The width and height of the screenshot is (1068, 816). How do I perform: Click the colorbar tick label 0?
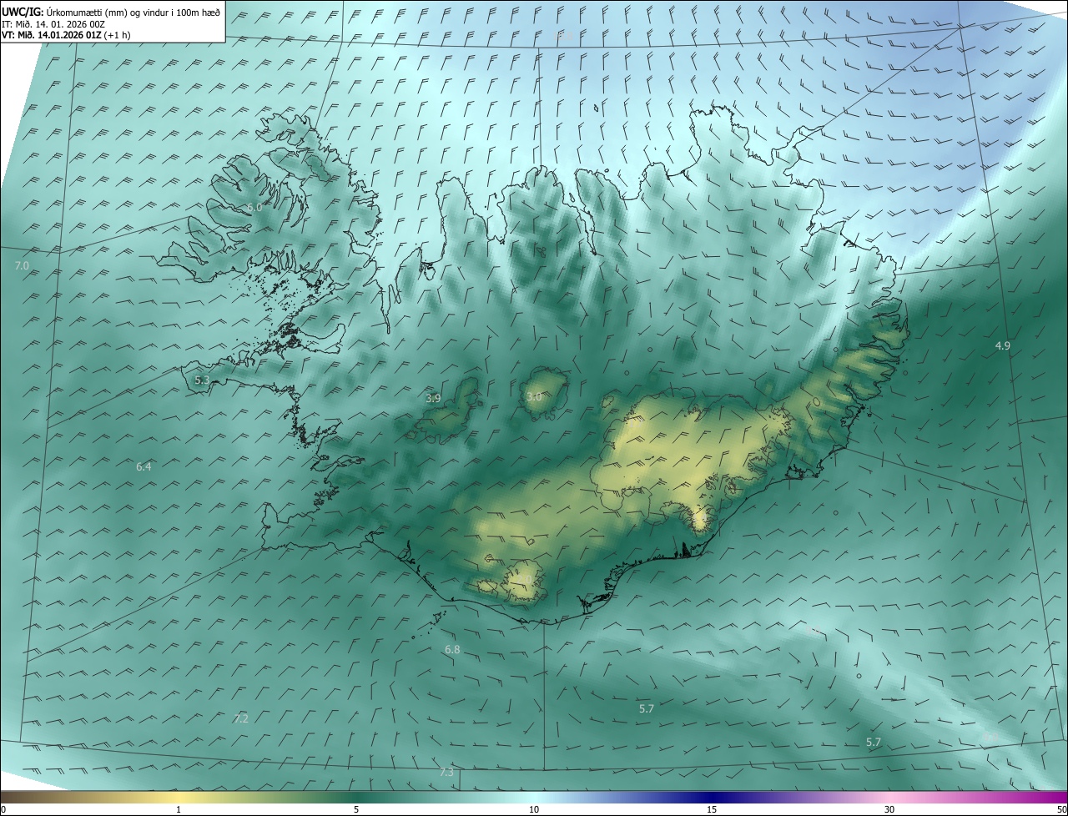(3, 809)
